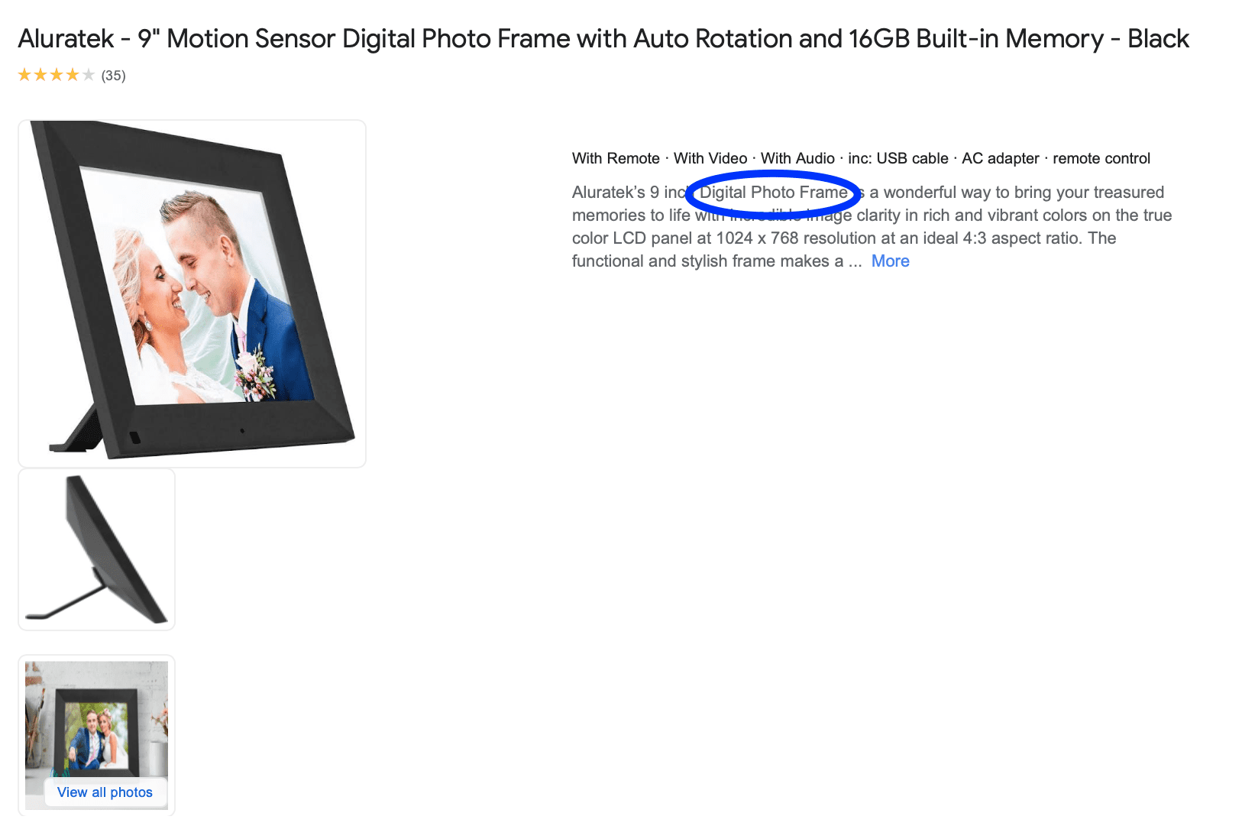This screenshot has height=839, width=1242.
Task: Open the main wedding couple product image
Action: 192,293
